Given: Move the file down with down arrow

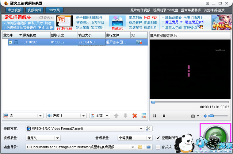Looking at the screenshot, I should (126, 116).
